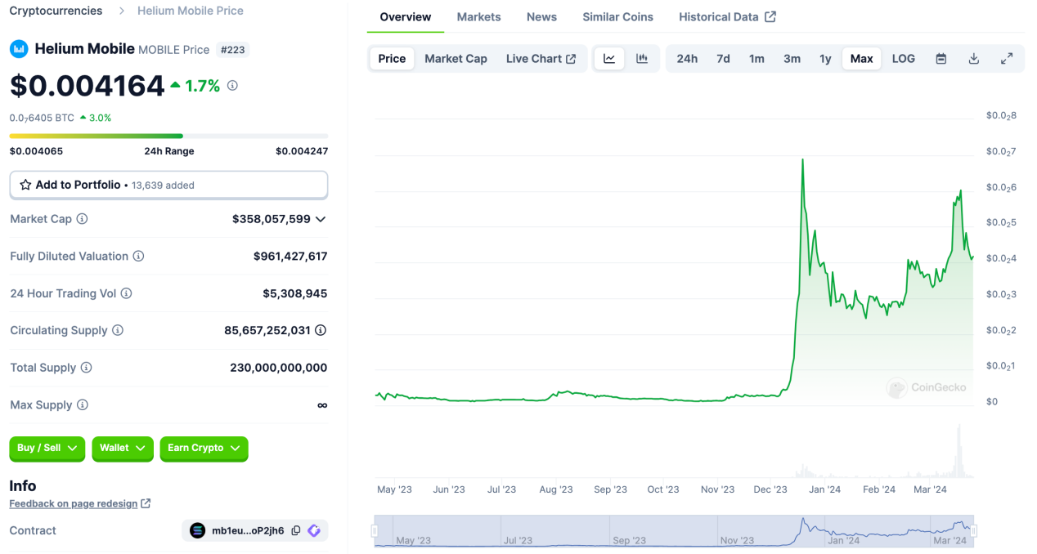Expand chart to fullscreen with arrows icon
The image size is (1037, 554).
tap(1006, 58)
